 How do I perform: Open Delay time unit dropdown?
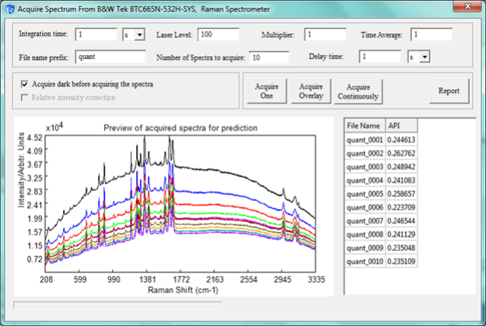point(425,57)
